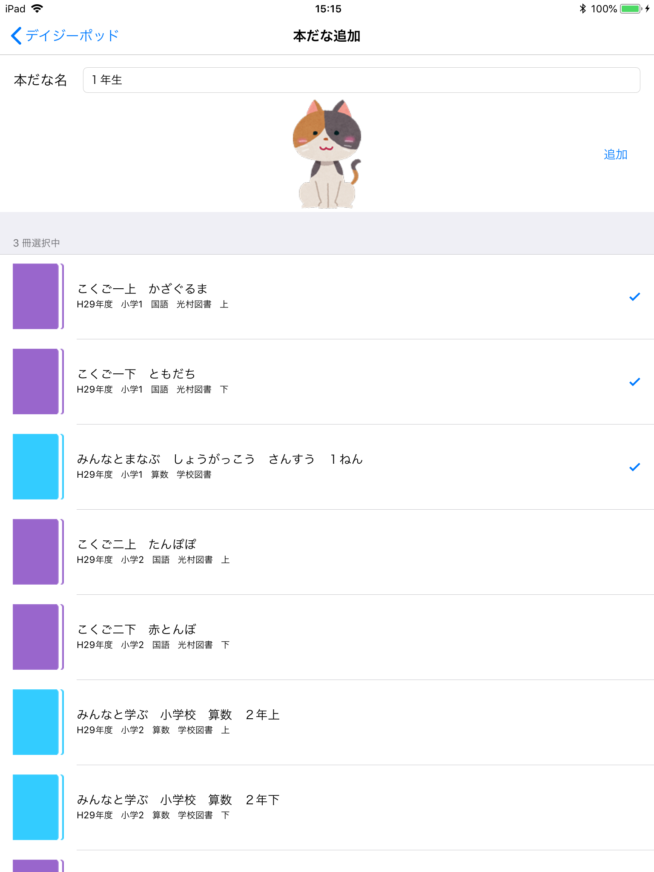
Task: Tap the purple book icon for こくご二下 赤とんぼ
Action: pos(37,637)
